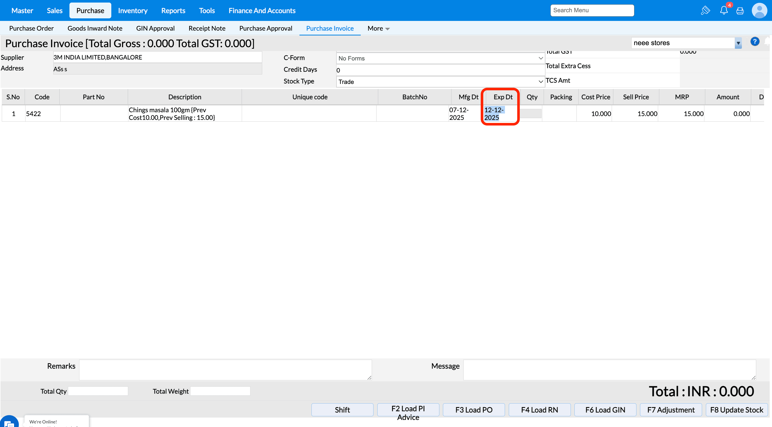Open the notifications bell icon
772x427 pixels.
724,10
